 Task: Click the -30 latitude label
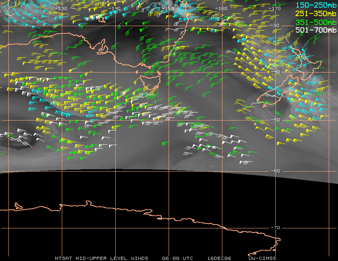pyautogui.click(x=275, y=26)
